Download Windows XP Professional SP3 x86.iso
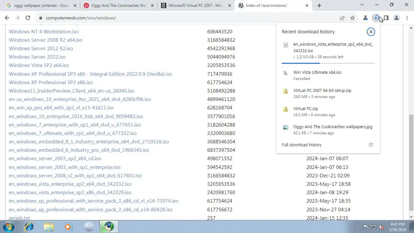414x233 pixels. coord(51,82)
